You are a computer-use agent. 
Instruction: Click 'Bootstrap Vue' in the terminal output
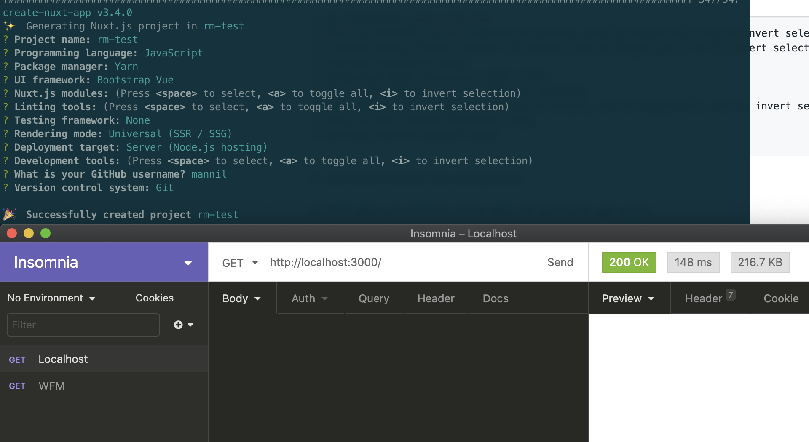135,80
